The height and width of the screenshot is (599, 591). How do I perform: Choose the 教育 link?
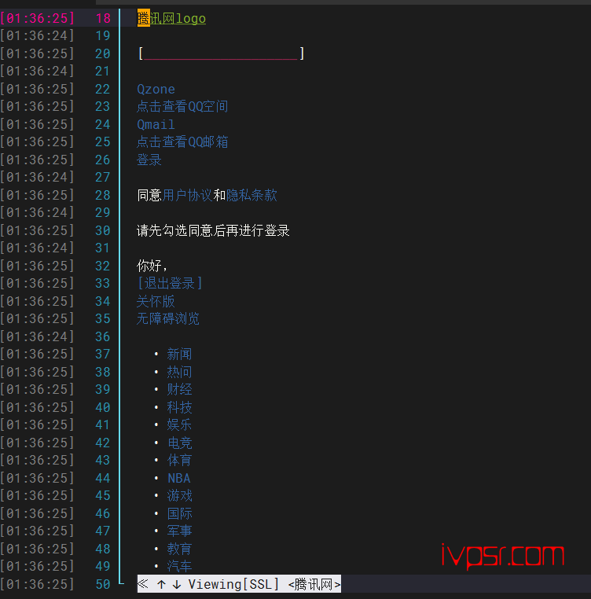179,549
